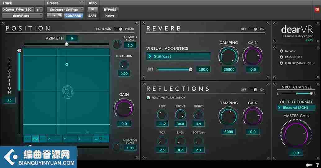Open the Preset section menu circle icon
This screenshot has height=168, width=321.
[x=82, y=3]
